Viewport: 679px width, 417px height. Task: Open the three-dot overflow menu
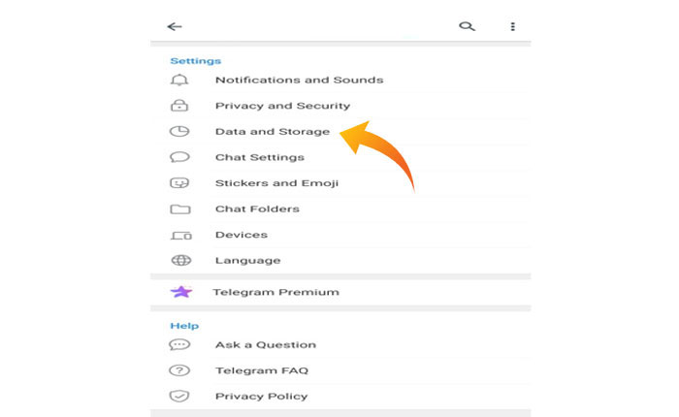tap(513, 27)
